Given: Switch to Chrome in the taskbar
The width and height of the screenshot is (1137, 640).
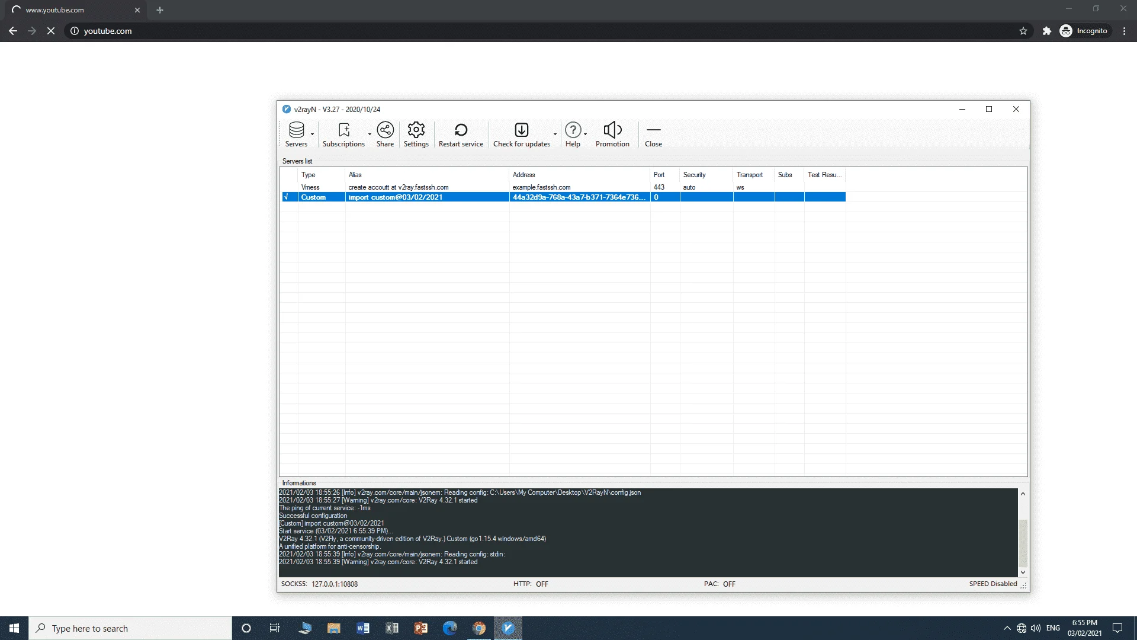Looking at the screenshot, I should click(x=479, y=628).
